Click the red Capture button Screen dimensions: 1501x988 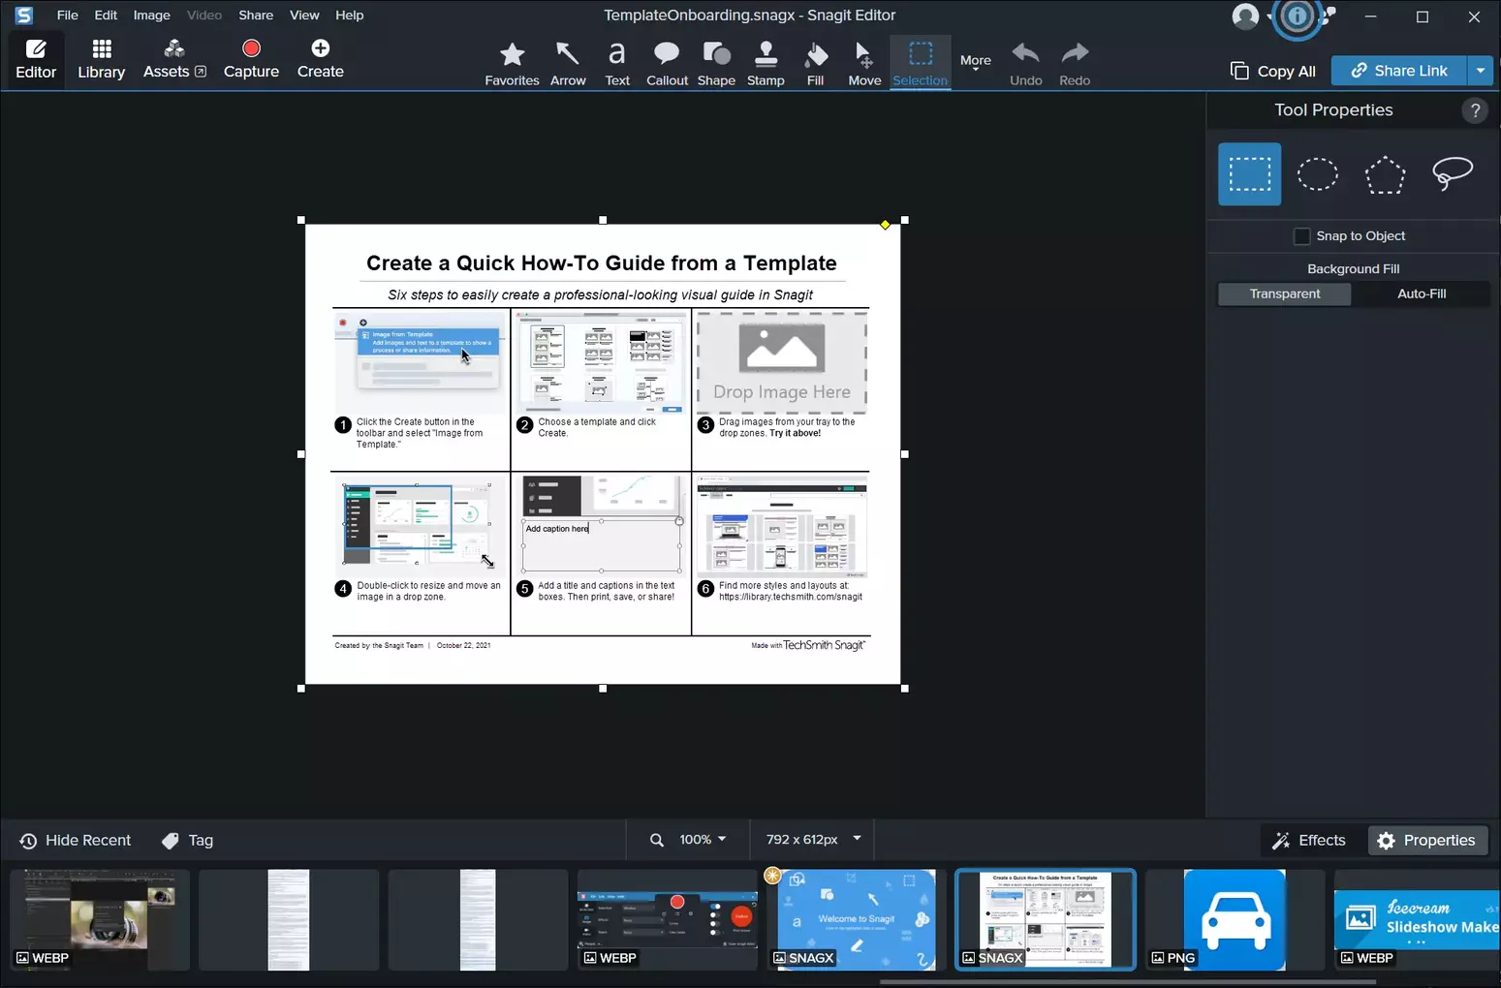coord(251,59)
